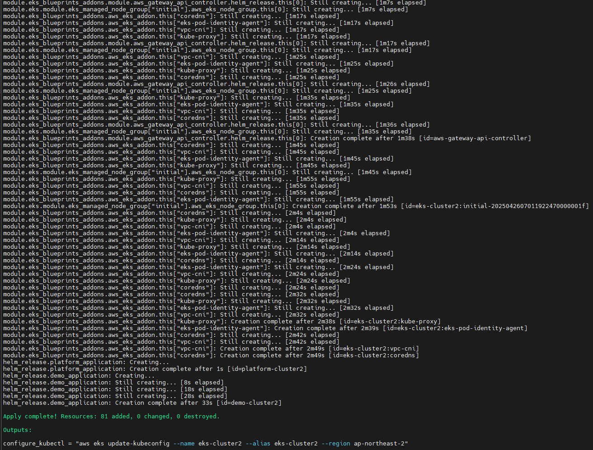Click kube-proxy '[2m32s elapsed]' line
593x450 pixels.
coord(177,301)
